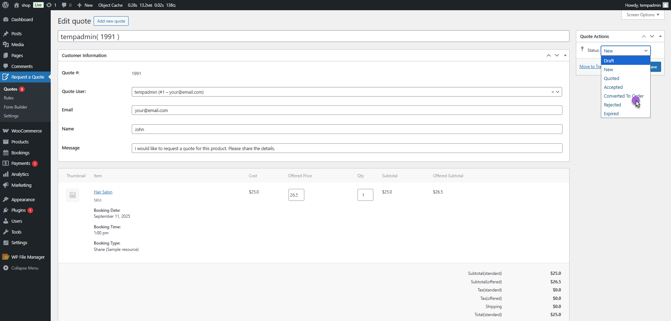Open the Screen Options dropdown

pyautogui.click(x=642, y=15)
